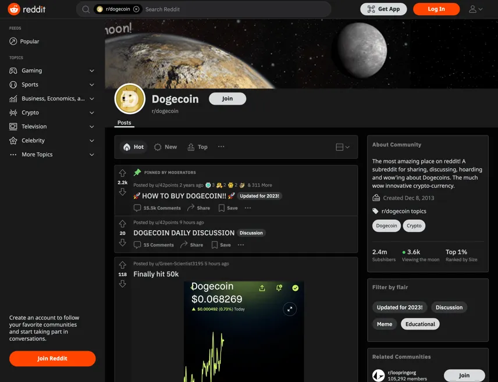Remove r/dogecoin filter from search bar
The image size is (498, 382).
(x=136, y=9)
